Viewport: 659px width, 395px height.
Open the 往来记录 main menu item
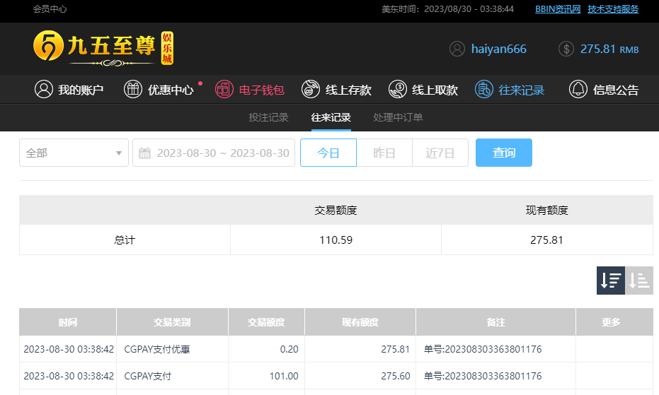[x=510, y=90]
